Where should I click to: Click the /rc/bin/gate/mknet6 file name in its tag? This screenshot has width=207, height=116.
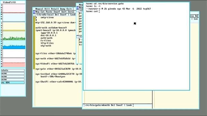pyautogui.click(x=97, y=105)
